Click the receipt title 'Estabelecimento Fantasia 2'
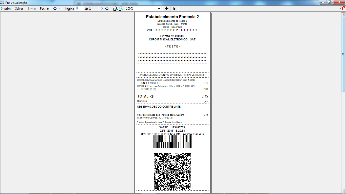Screen dimensions: 346x194 tap(172, 17)
